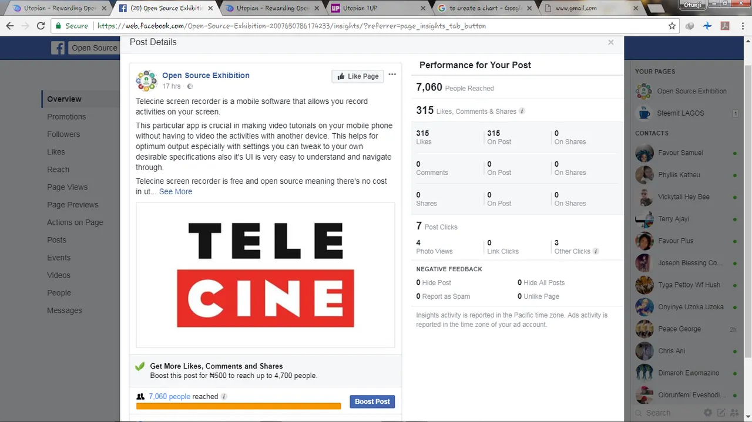
Task: Click the post audience globe icon
Action: 190,87
